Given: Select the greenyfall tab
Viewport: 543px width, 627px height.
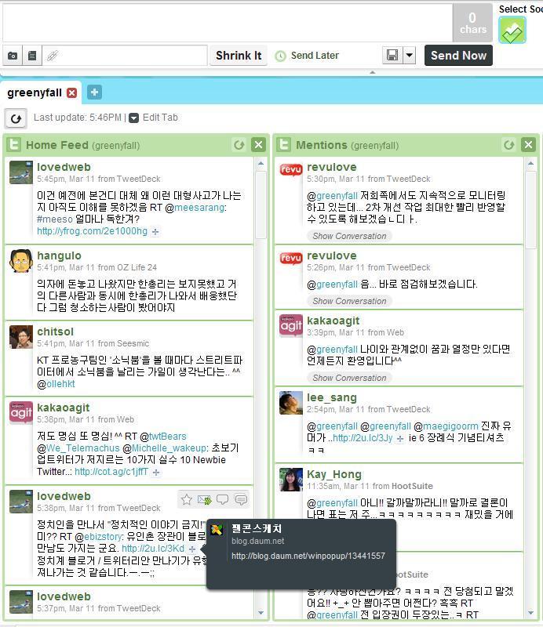Looking at the screenshot, I should click(35, 92).
